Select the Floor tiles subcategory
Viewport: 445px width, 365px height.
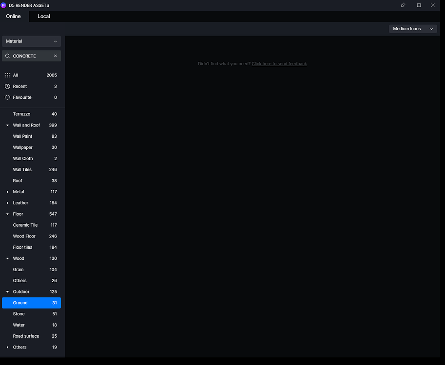31,247
